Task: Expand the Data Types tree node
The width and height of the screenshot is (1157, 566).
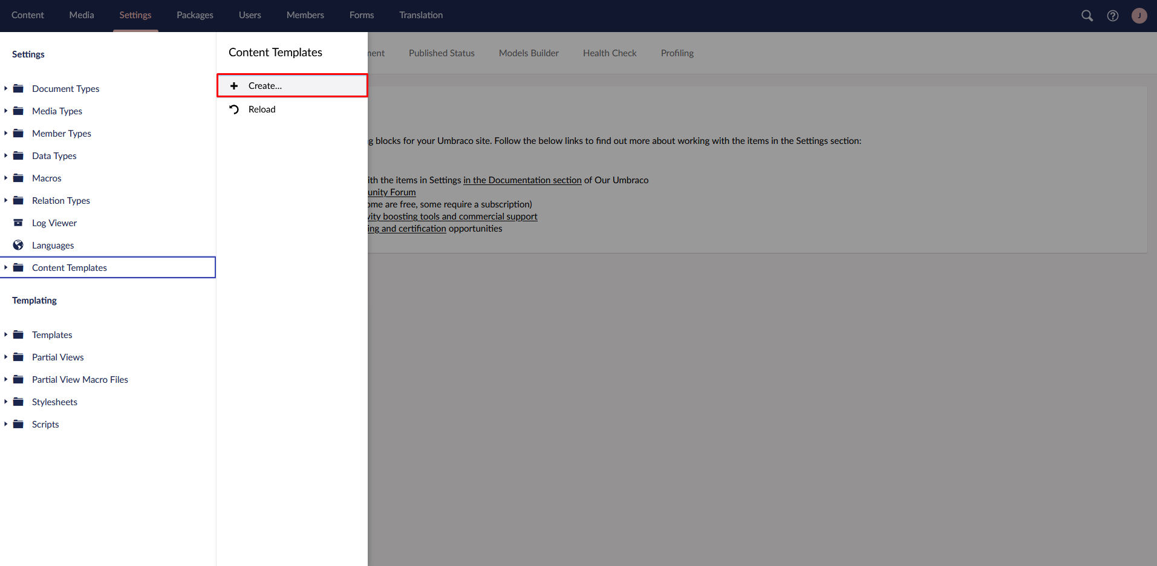Action: [5, 155]
